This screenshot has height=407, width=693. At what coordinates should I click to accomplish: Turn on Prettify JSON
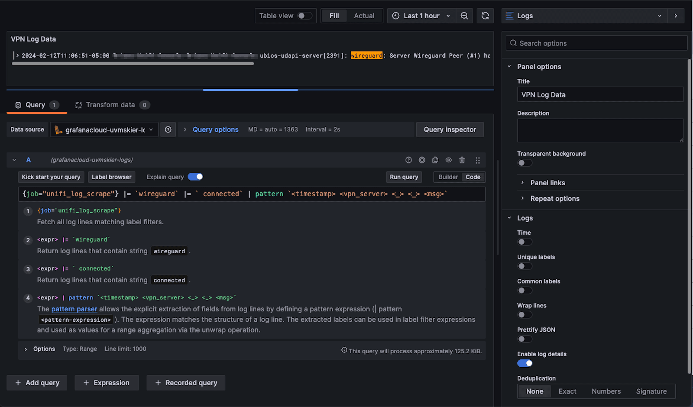tap(525, 339)
